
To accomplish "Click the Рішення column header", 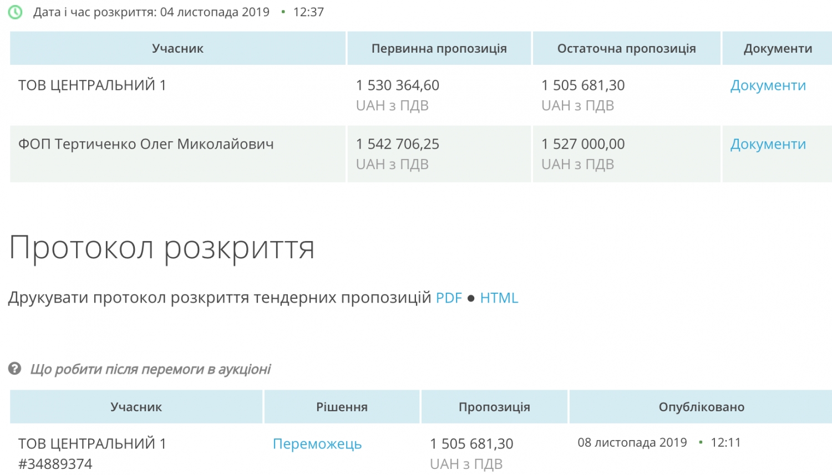I will (342, 407).
